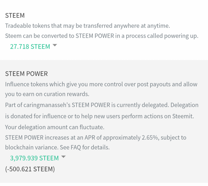The image size is (208, 186).
Task: Click the "powering up" description sentence
Action: 101,36
